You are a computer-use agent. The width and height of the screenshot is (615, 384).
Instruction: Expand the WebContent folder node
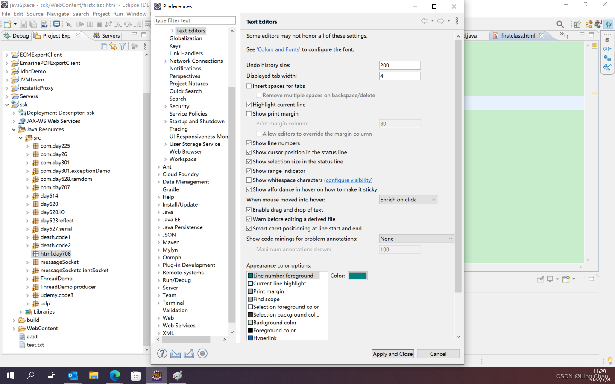coord(14,329)
